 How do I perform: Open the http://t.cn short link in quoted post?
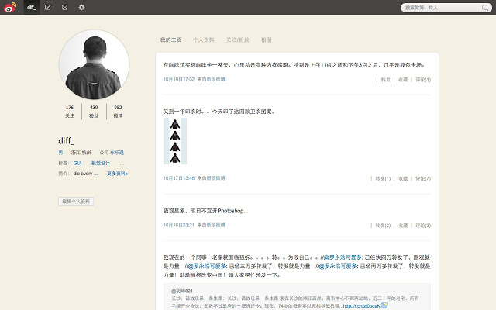coord(362,306)
